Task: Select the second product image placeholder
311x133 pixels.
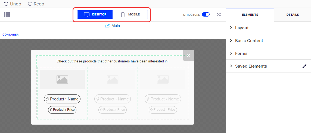Action: point(113,79)
